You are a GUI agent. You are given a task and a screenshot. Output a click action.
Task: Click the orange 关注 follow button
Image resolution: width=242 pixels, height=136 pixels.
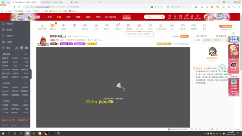(x=185, y=36)
